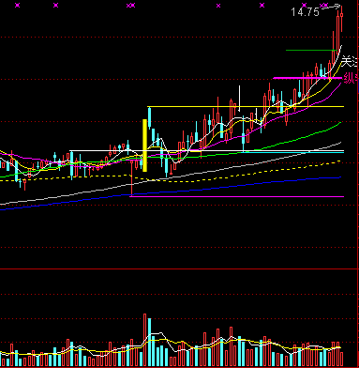Select the thin magenta horizontal support line
This screenshot has width=359, height=368.
pos(237,196)
